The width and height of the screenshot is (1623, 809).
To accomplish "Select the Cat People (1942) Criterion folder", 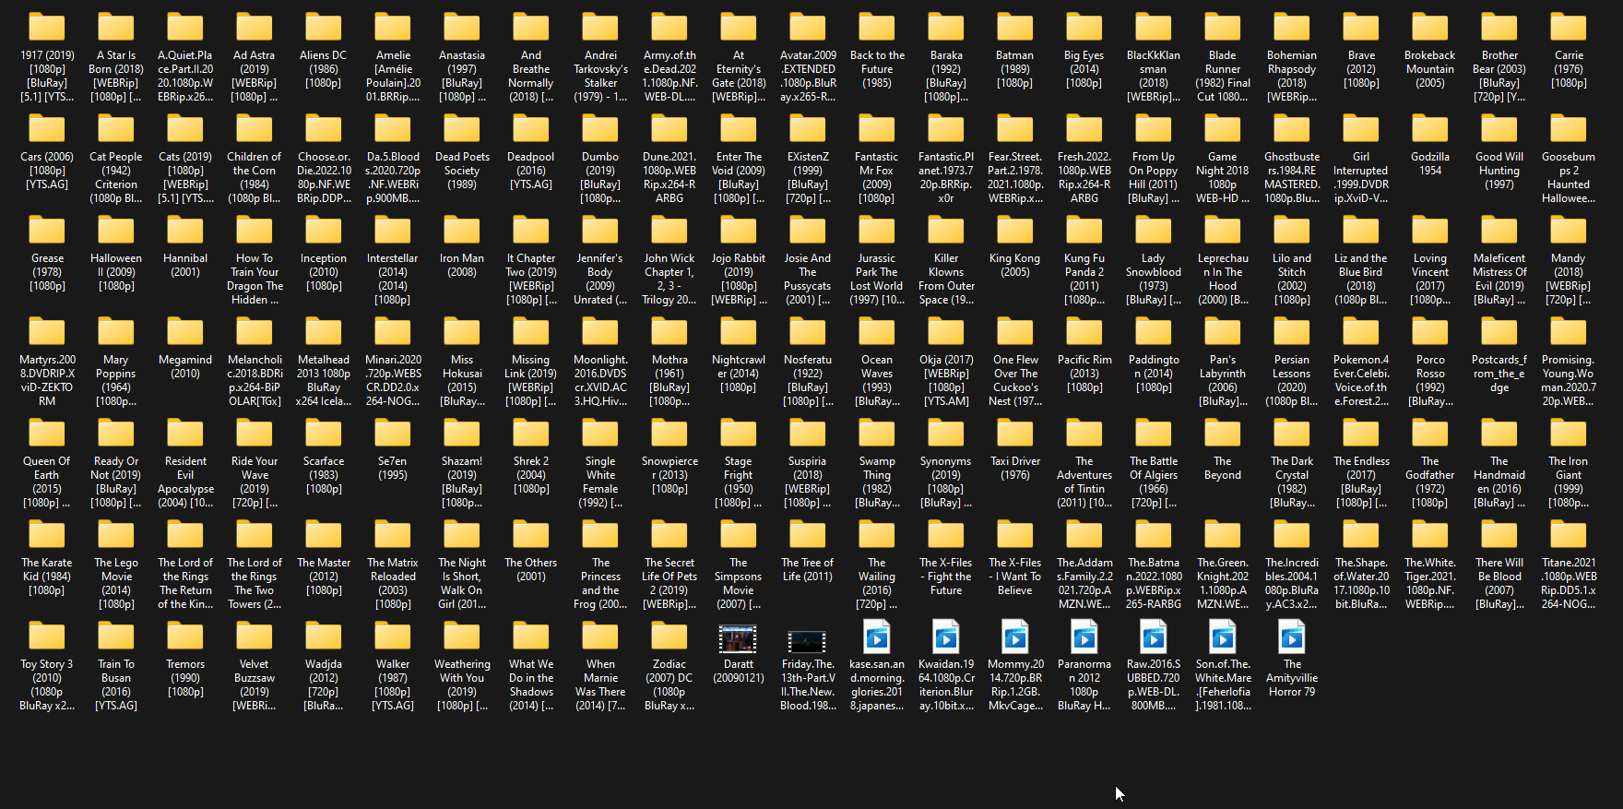I will click(116, 129).
